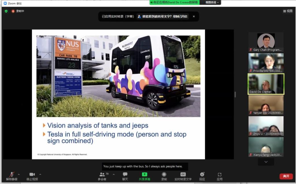Select Priscilla WEI WEI video thumbnail
The width and height of the screenshot is (296, 184).
[x=266, y=63]
